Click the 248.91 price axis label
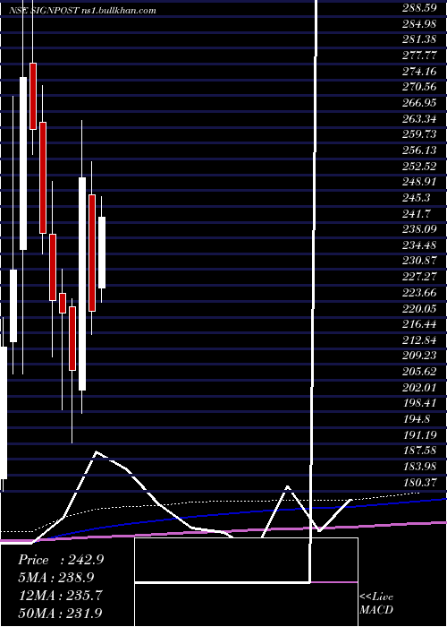The width and height of the screenshot is (447, 627). (419, 182)
